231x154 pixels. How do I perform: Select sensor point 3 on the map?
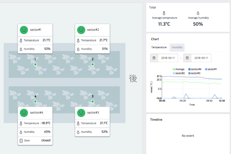click(92, 102)
